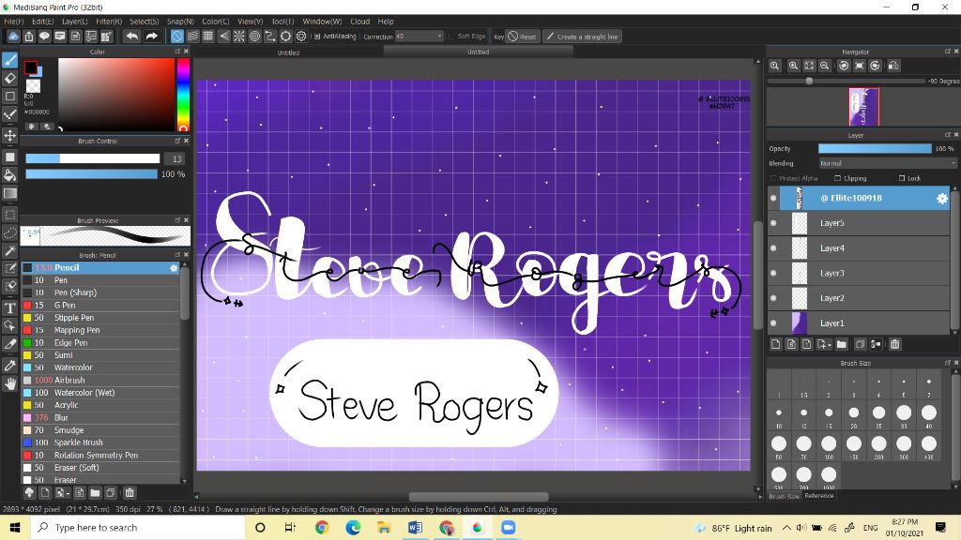Screen dimensions: 961x540
Task: Enable circle snap guide
Action: click(254, 37)
